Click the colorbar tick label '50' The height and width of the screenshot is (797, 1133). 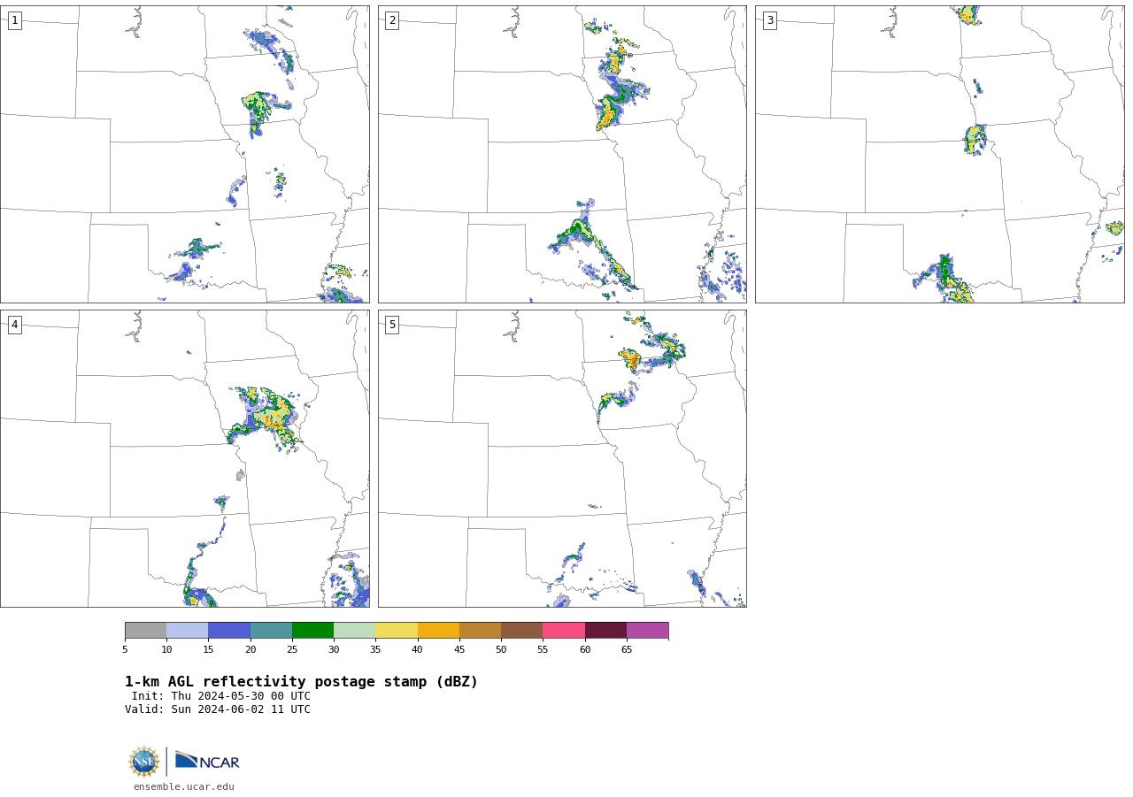pos(501,650)
